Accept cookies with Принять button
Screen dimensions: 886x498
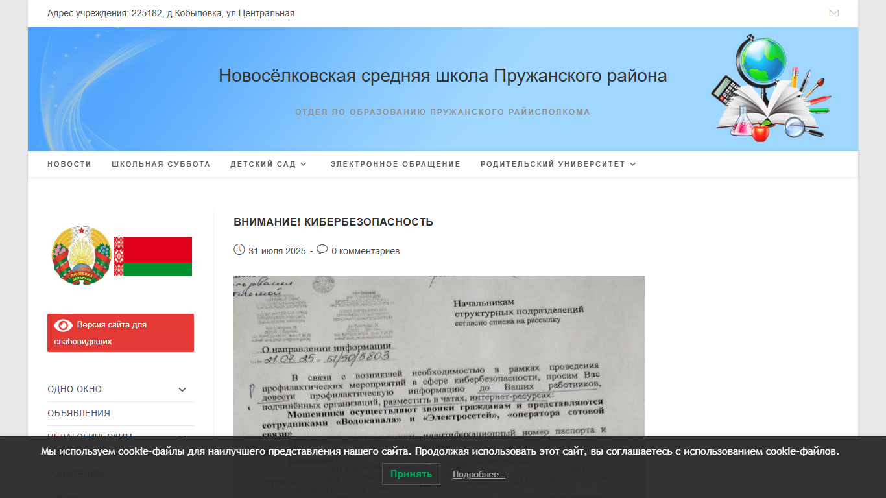click(x=411, y=474)
